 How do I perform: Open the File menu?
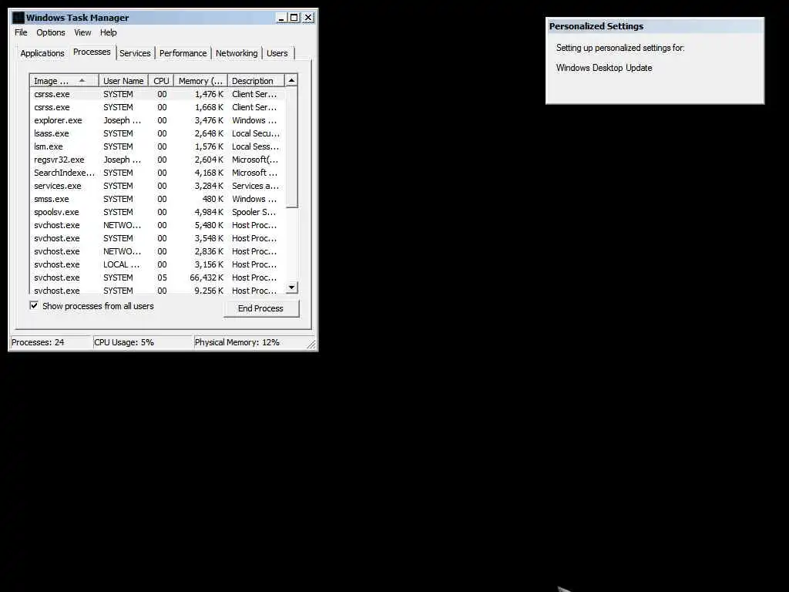(21, 32)
